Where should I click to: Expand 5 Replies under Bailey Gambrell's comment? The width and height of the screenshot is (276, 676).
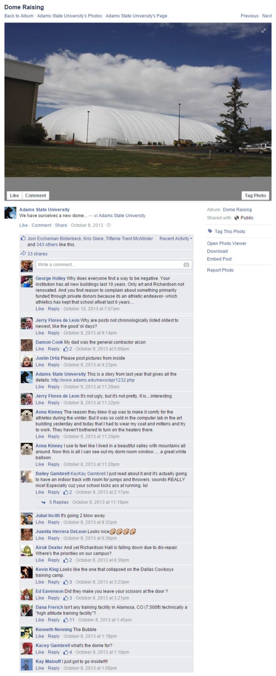coord(59,502)
